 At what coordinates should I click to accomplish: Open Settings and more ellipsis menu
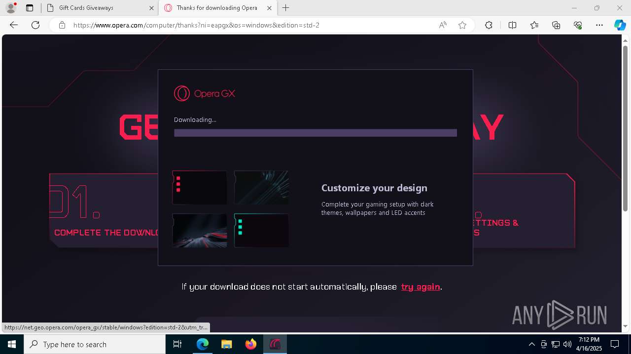tap(599, 25)
